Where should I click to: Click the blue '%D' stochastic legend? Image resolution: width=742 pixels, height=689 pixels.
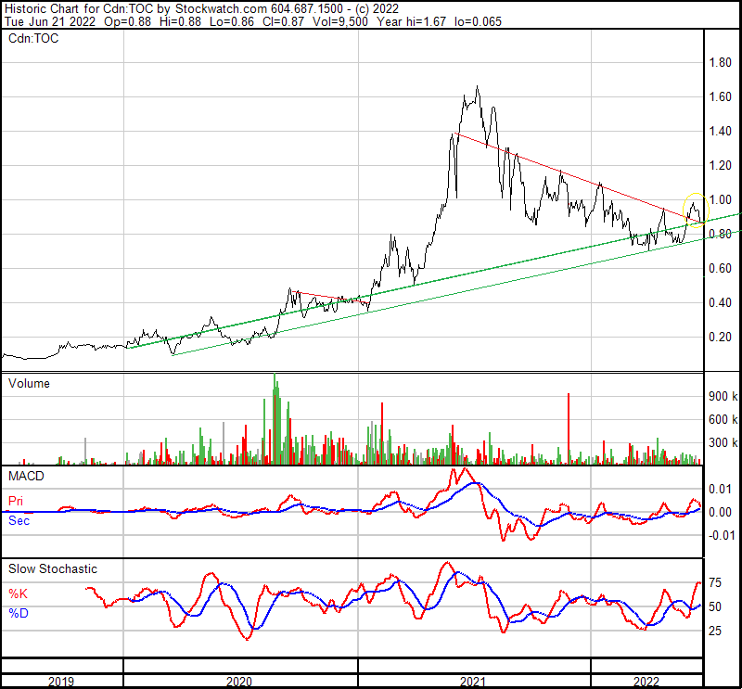pyautogui.click(x=19, y=613)
